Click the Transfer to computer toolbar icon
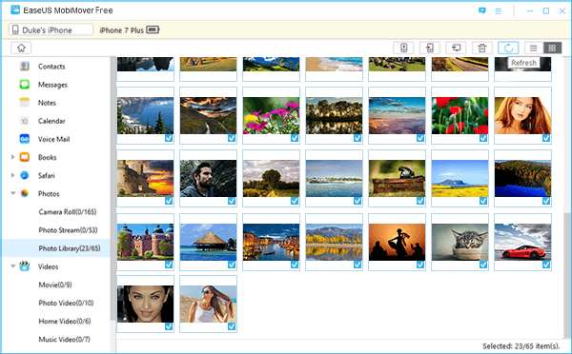The image size is (572, 354). [x=456, y=48]
